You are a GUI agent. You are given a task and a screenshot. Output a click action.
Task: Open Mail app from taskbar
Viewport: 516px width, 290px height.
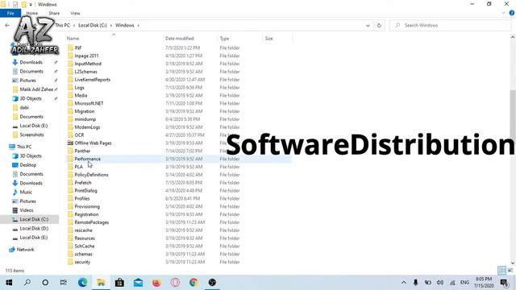tap(138, 283)
